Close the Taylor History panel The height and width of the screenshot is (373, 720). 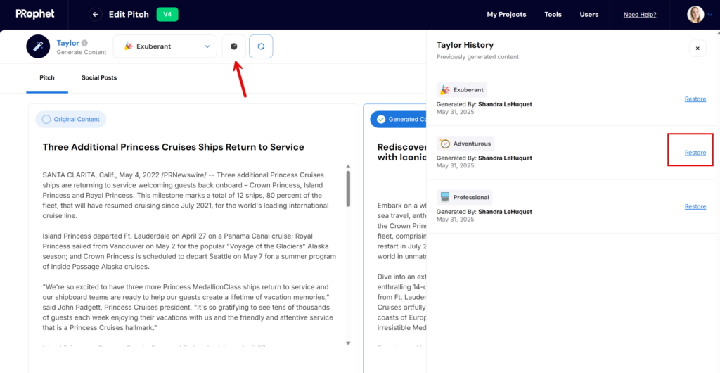(697, 49)
